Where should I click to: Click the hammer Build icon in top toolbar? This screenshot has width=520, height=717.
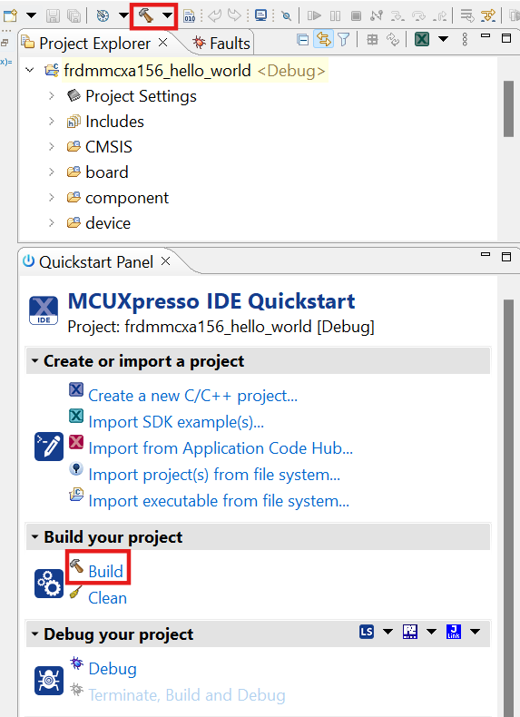[146, 15]
